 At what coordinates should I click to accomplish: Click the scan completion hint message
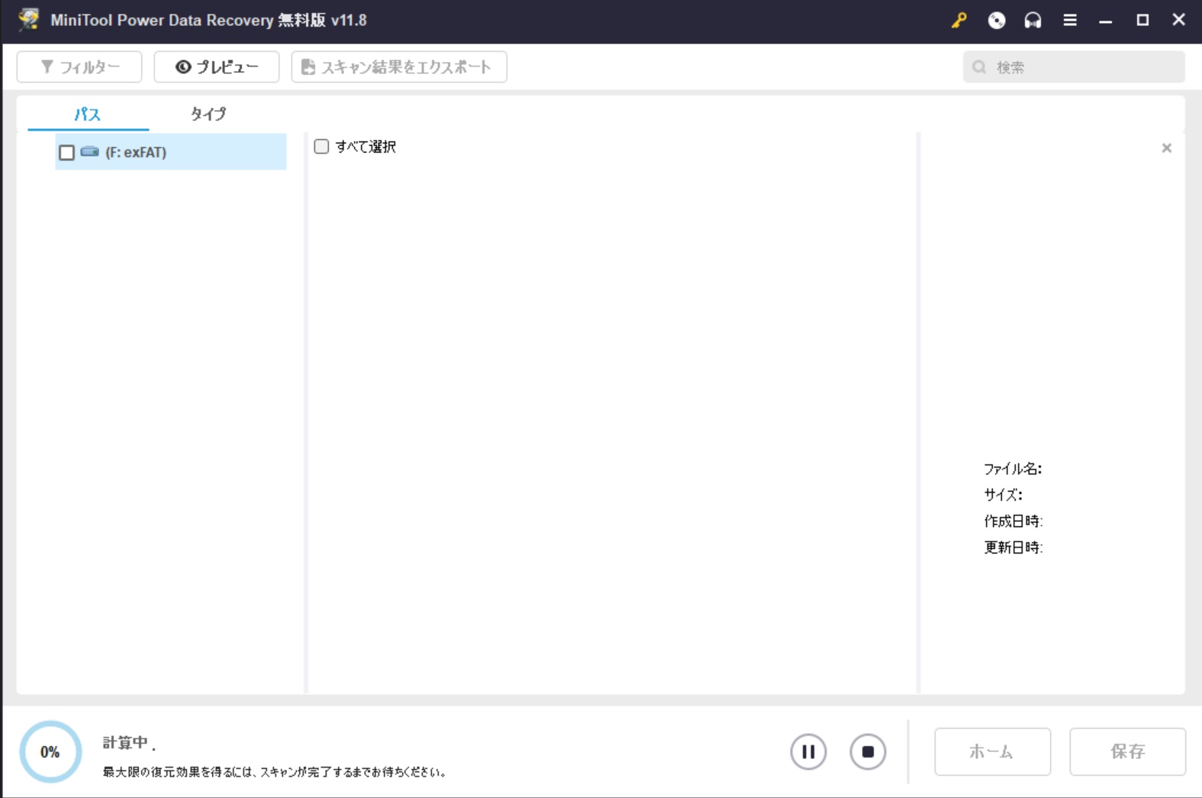(275, 772)
